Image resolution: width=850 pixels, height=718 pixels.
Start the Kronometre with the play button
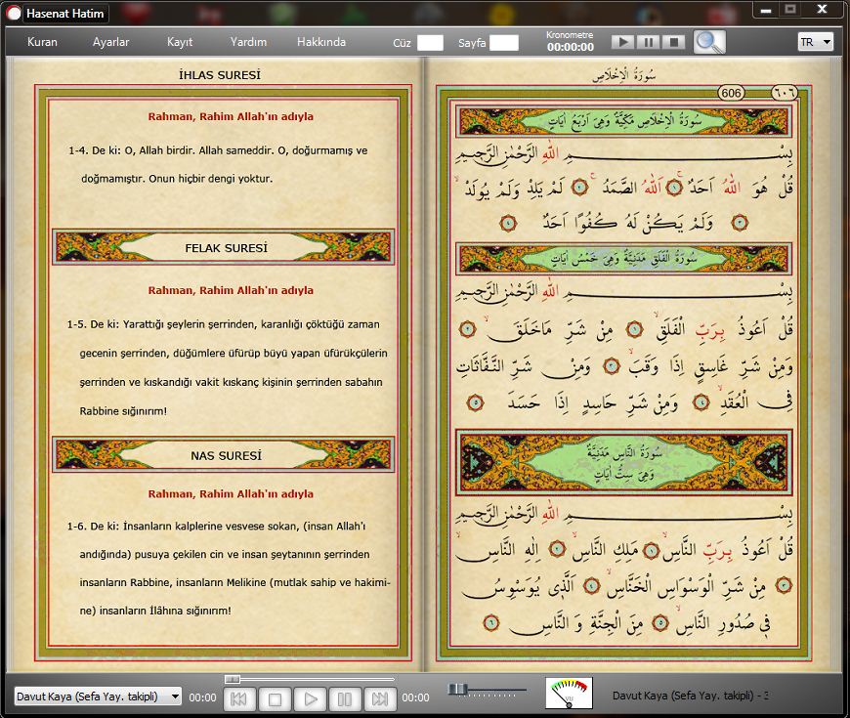[x=623, y=42]
